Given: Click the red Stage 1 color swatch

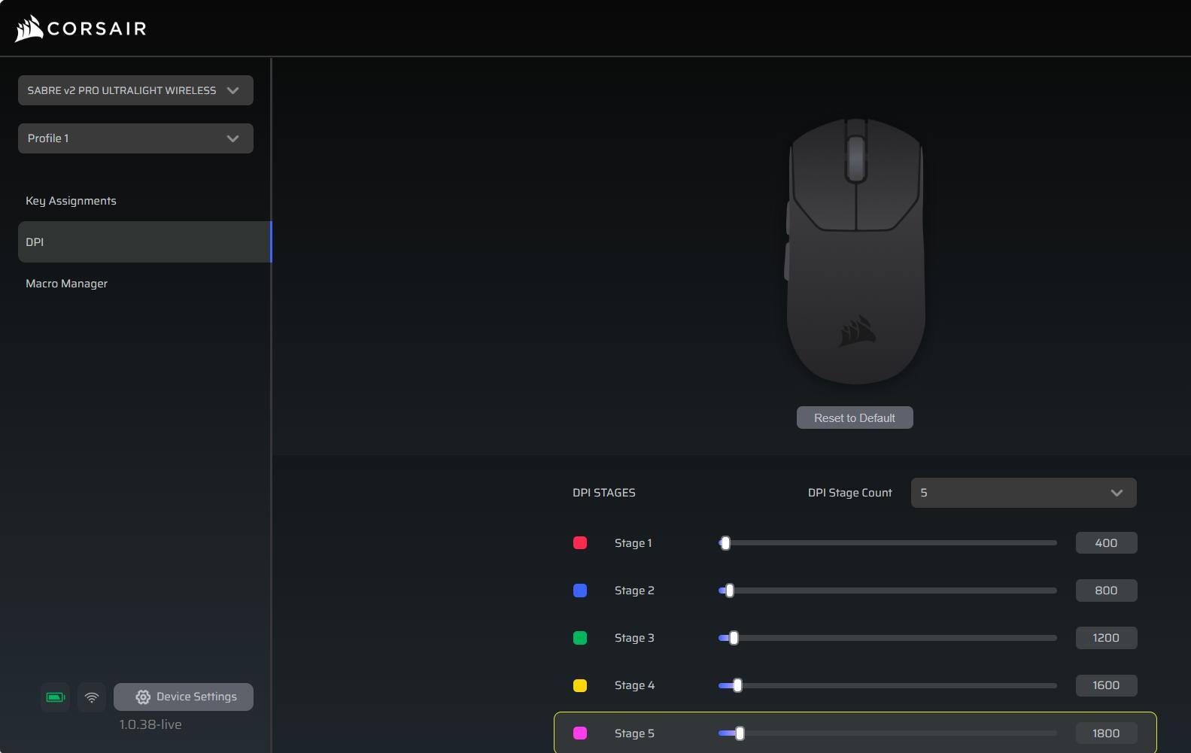Looking at the screenshot, I should [x=580, y=543].
